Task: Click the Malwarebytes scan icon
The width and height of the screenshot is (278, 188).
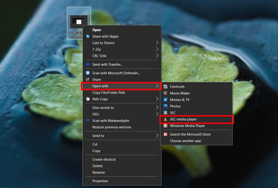Action: pos(87,121)
